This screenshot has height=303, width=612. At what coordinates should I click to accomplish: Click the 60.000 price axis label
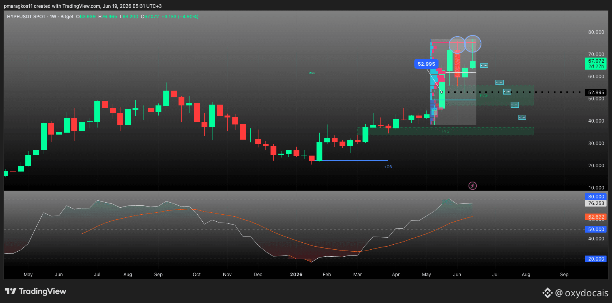pyautogui.click(x=596, y=77)
